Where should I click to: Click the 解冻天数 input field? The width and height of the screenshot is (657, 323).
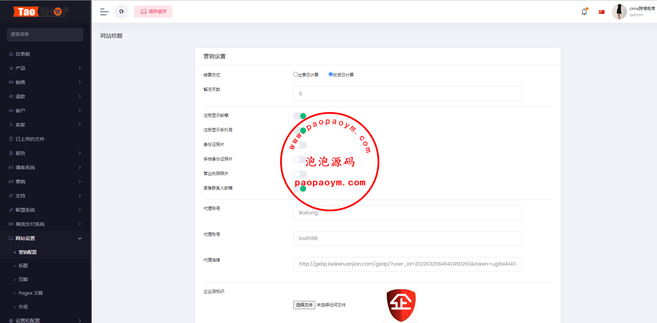click(407, 94)
